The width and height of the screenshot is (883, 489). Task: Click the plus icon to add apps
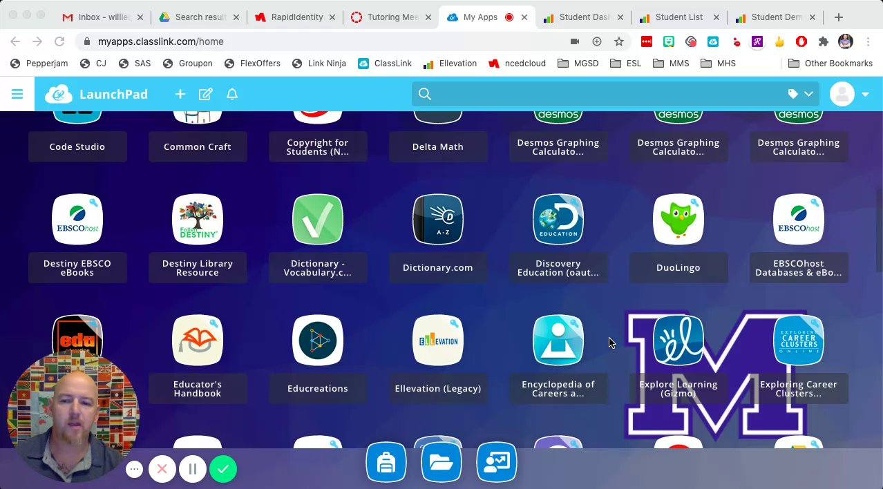tap(180, 94)
